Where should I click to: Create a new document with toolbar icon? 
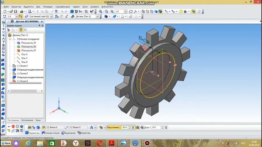pyautogui.click(x=5, y=11)
